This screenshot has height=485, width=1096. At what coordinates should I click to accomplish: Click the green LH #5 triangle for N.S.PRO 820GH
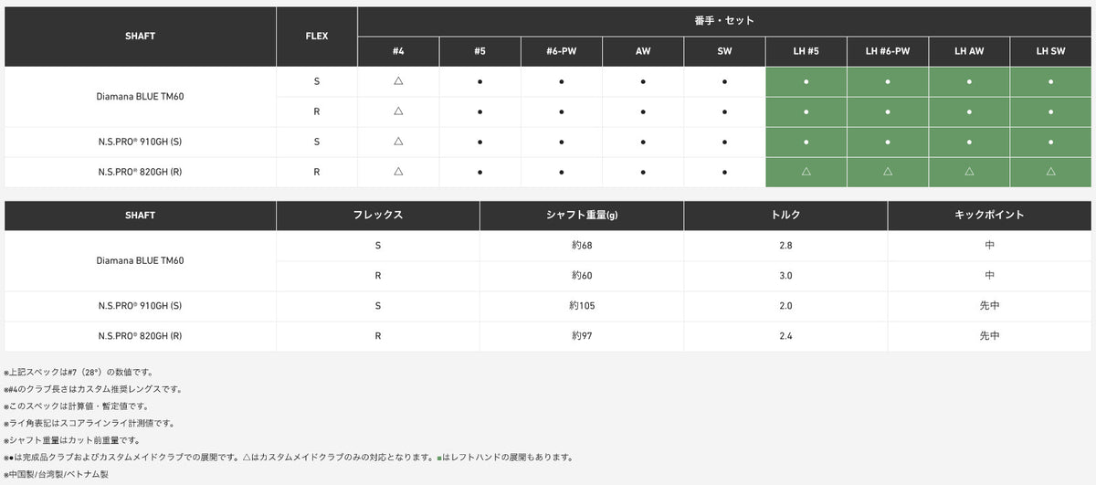[806, 172]
